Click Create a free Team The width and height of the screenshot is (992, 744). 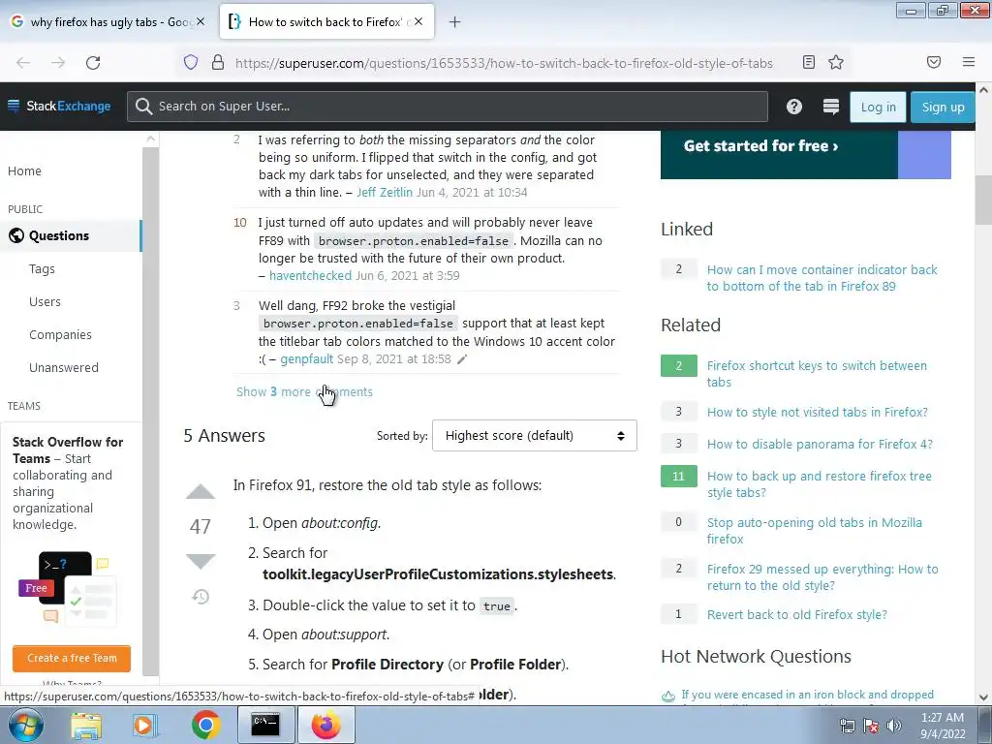point(72,658)
